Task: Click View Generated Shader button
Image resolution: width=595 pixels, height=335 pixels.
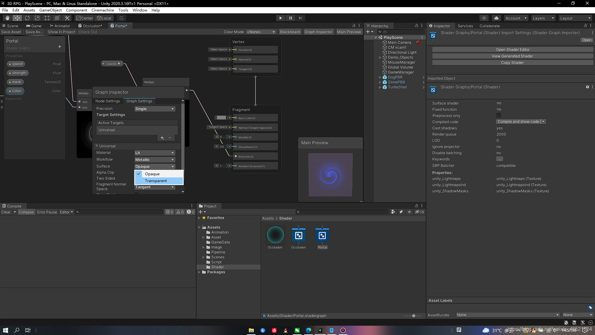Action: [x=512, y=56]
